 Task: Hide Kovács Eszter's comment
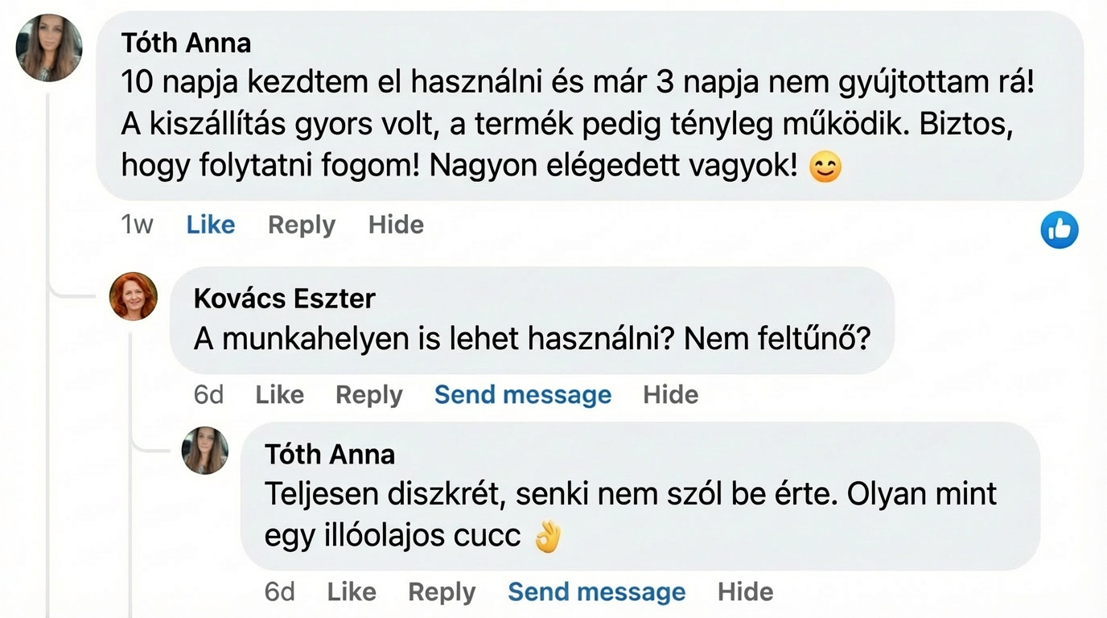pyautogui.click(x=670, y=394)
